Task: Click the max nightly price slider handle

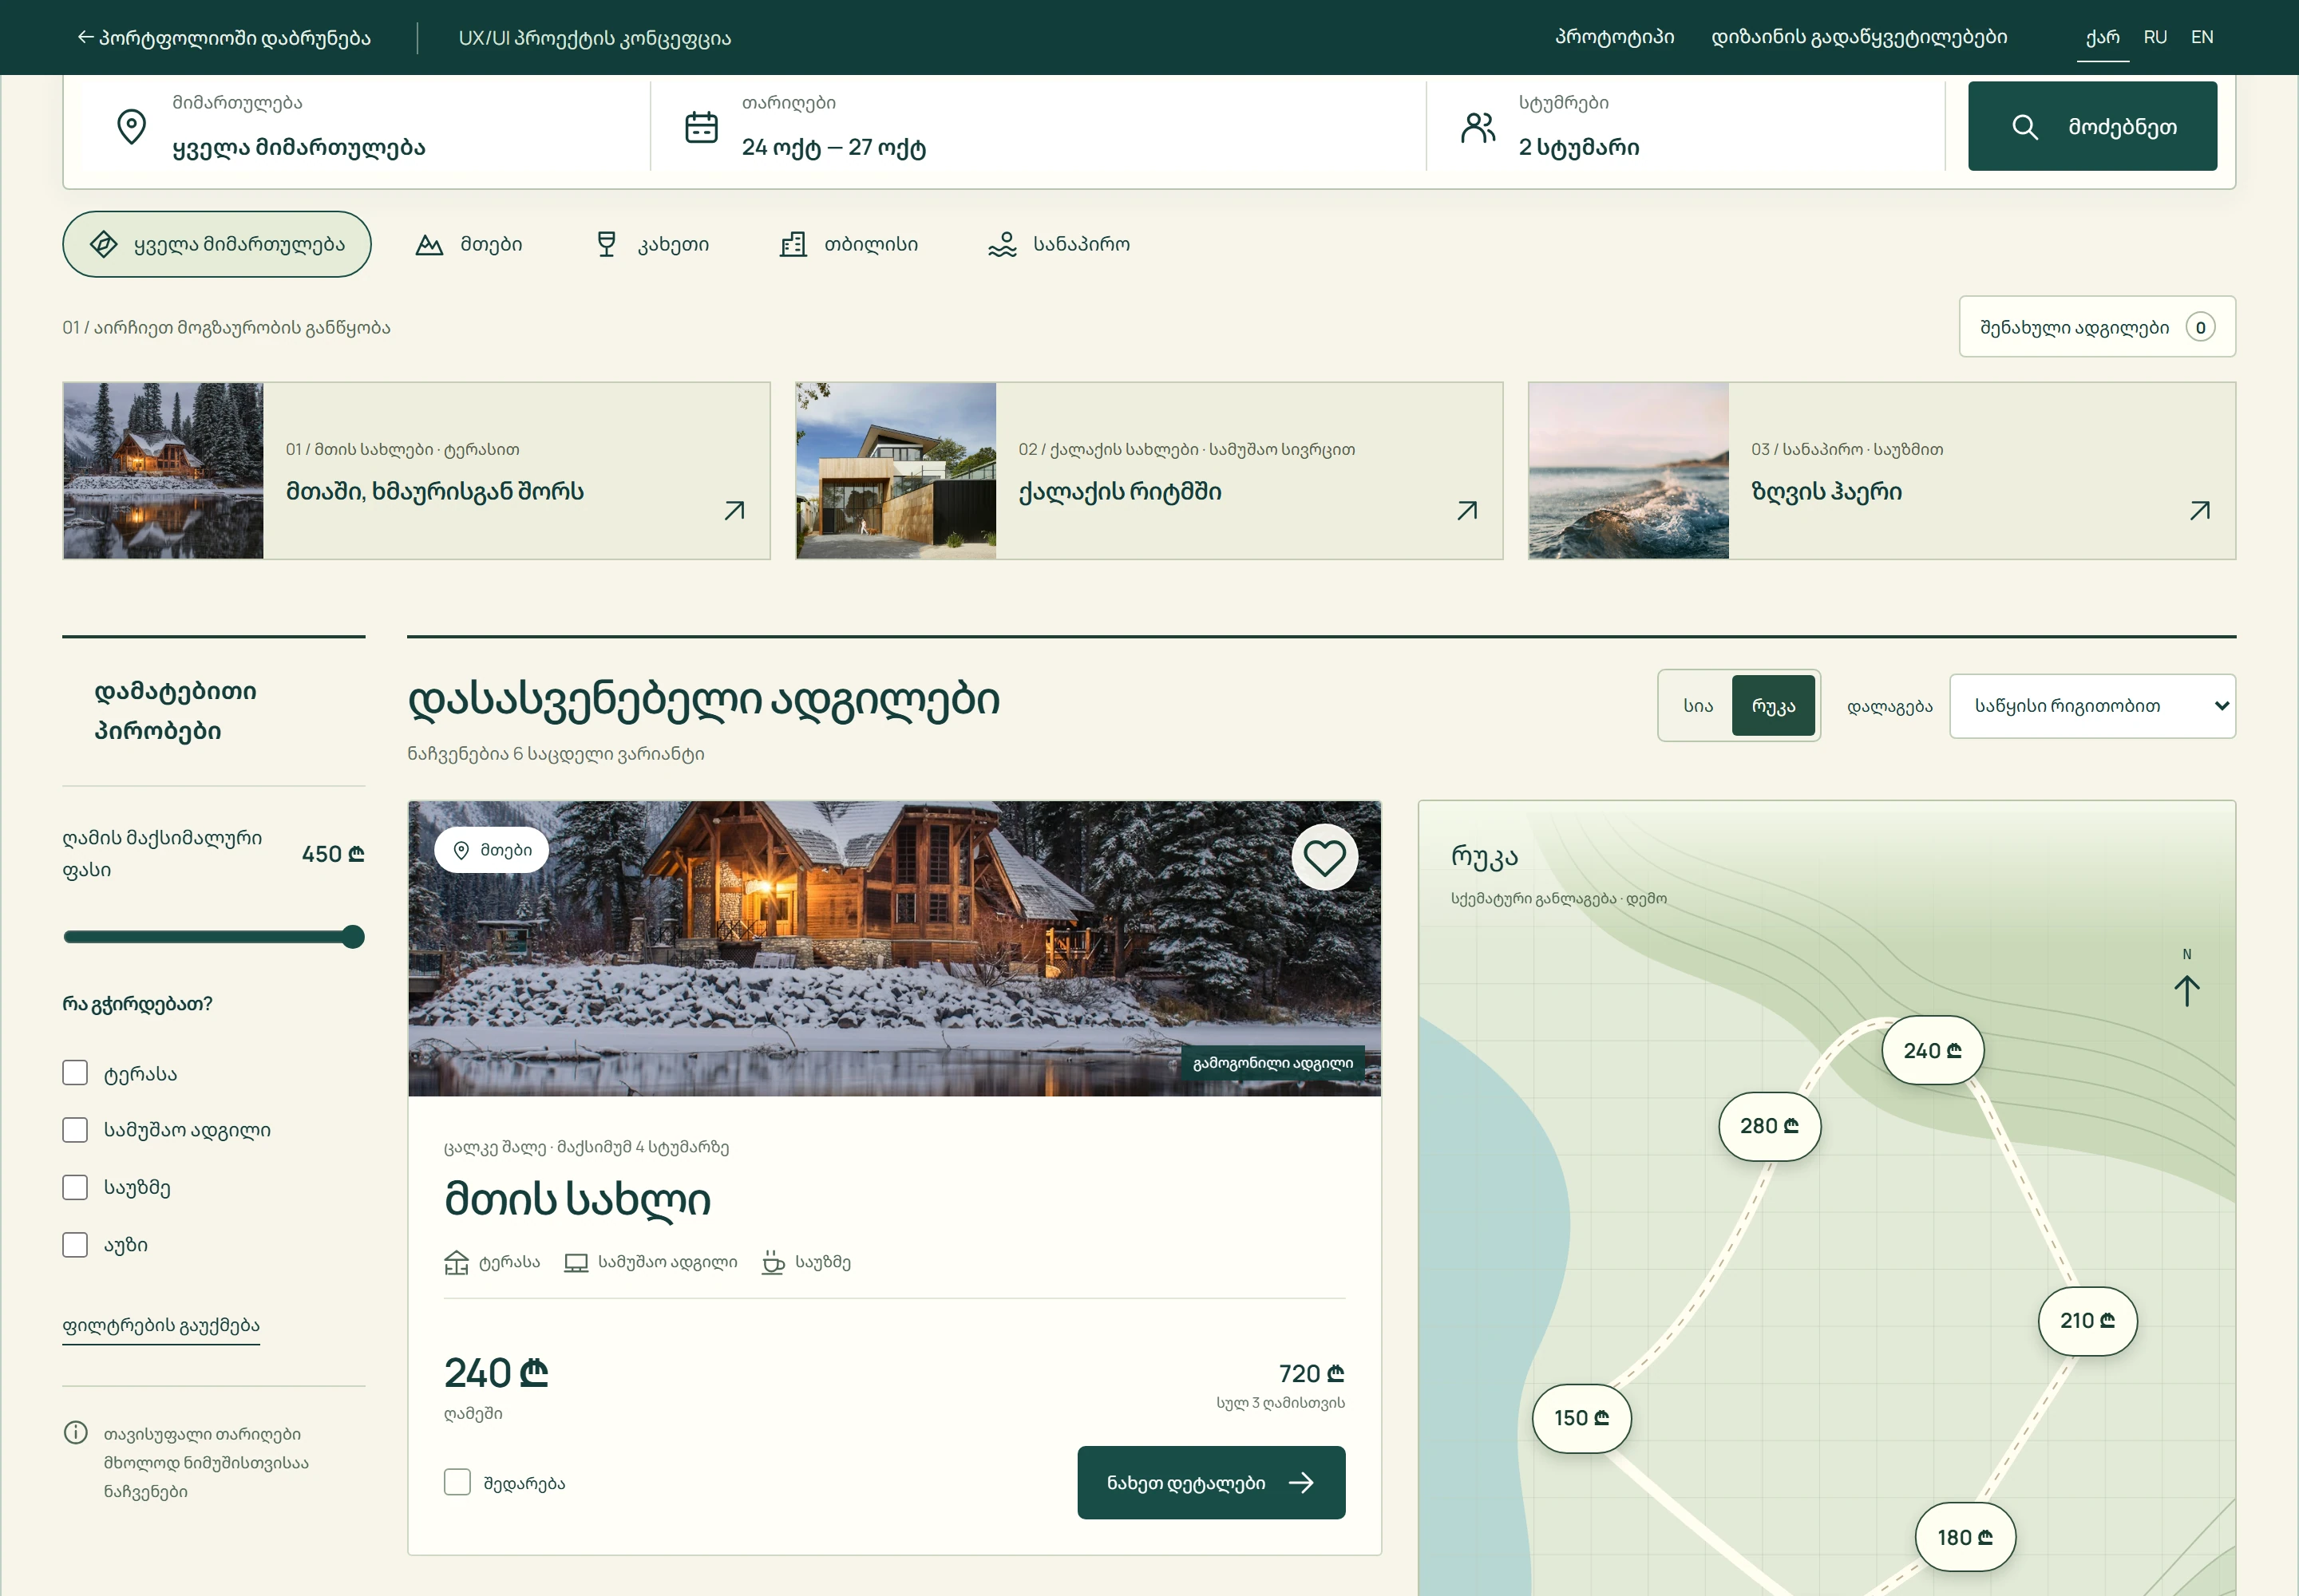Action: pos(352,937)
